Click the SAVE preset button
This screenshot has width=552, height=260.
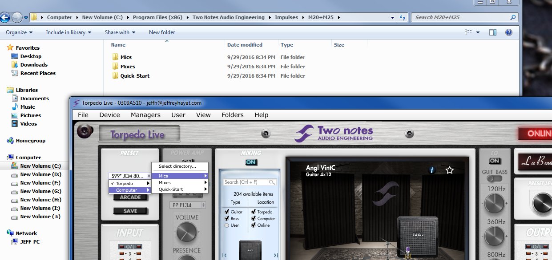click(x=130, y=211)
